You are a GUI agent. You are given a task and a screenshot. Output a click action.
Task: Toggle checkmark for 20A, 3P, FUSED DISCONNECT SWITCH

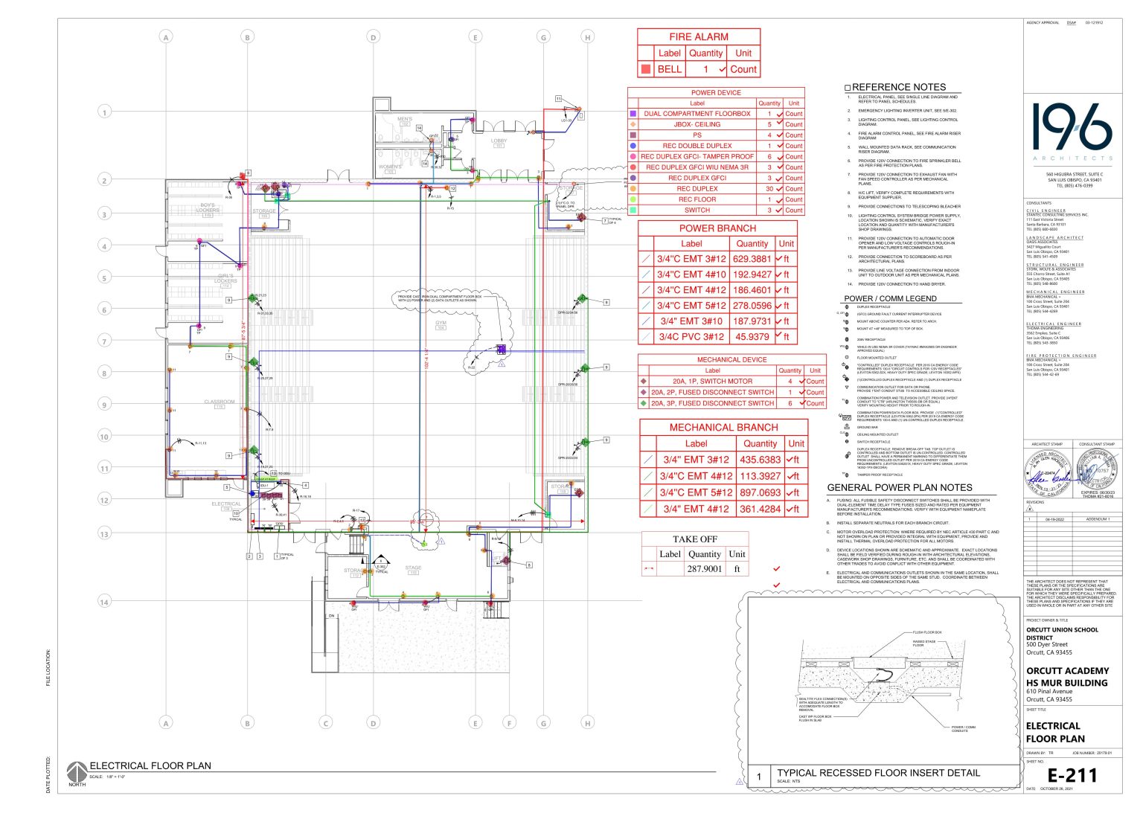(x=803, y=402)
